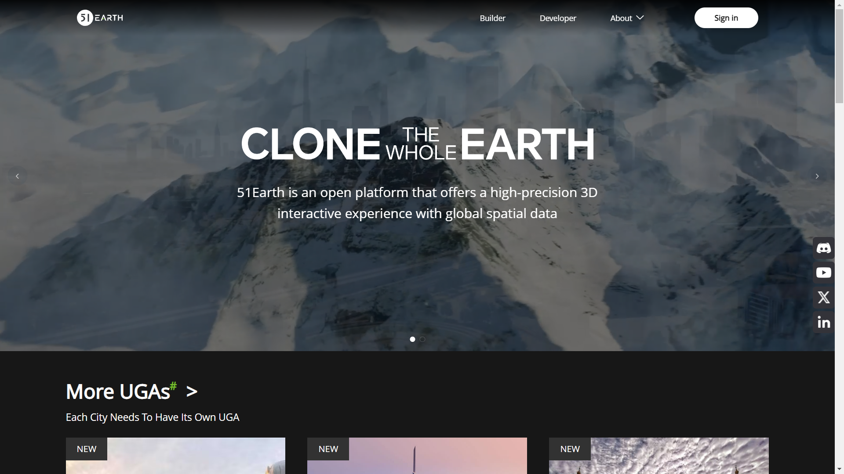This screenshot has width=844, height=474.
Task: Advance carousel with right arrow
Action: coord(817,176)
